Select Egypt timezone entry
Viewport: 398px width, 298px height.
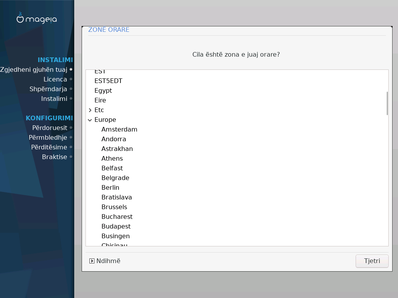103,91
